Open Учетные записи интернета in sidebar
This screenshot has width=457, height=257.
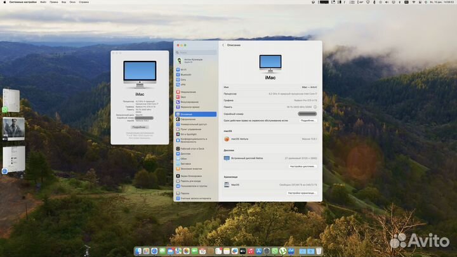[196, 198]
